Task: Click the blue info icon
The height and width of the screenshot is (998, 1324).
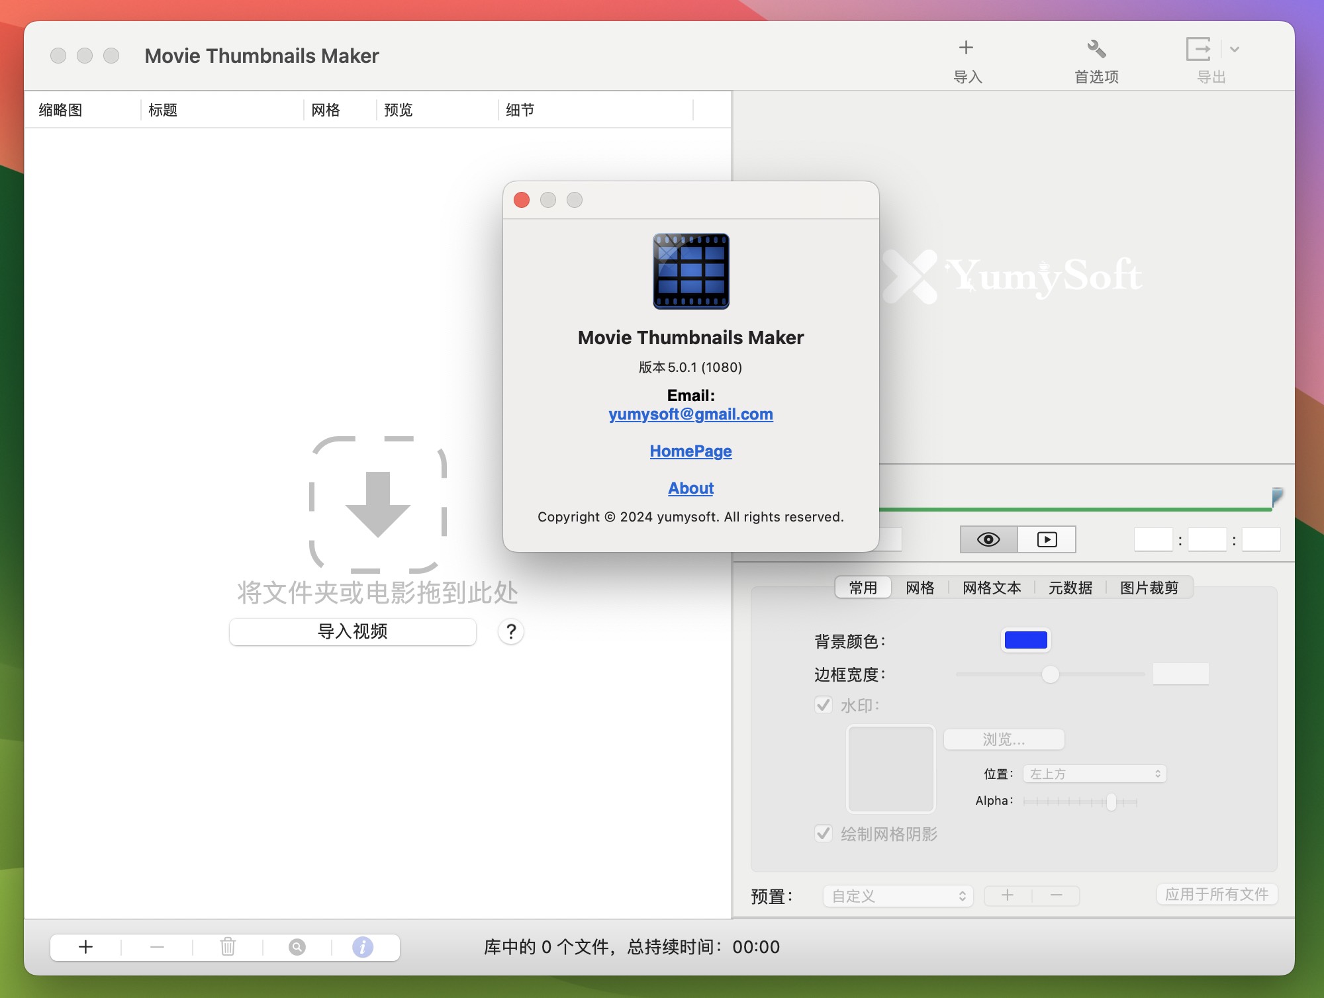Action: point(362,947)
